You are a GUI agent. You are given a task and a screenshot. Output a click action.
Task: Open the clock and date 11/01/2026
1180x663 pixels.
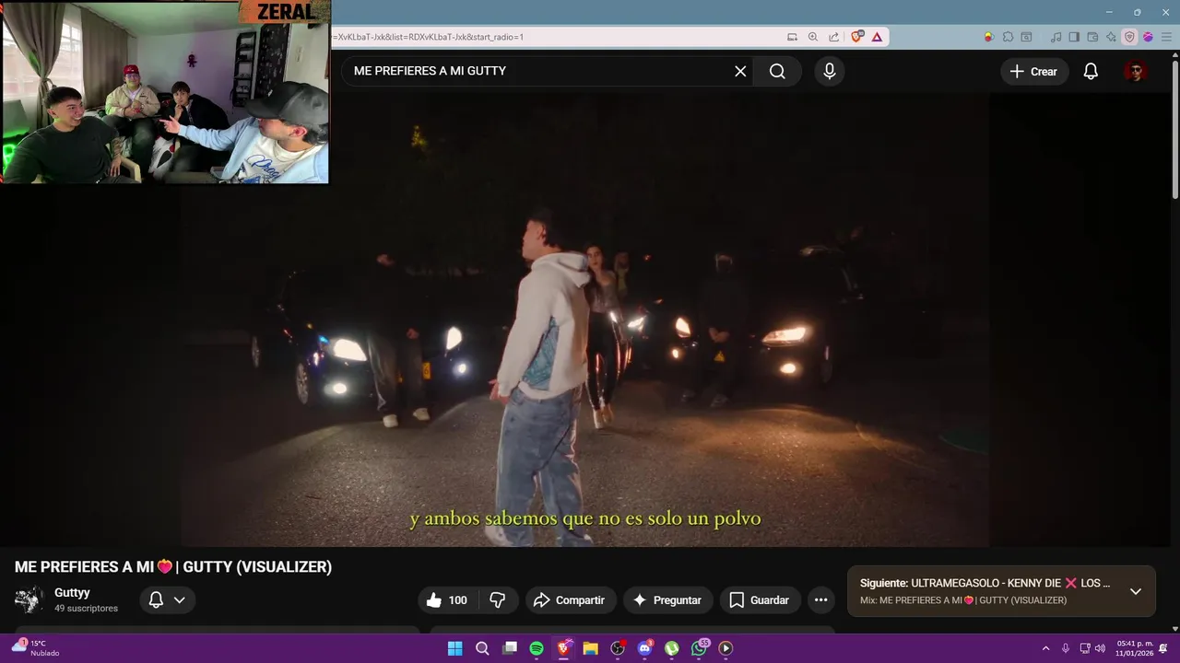[x=1134, y=648]
